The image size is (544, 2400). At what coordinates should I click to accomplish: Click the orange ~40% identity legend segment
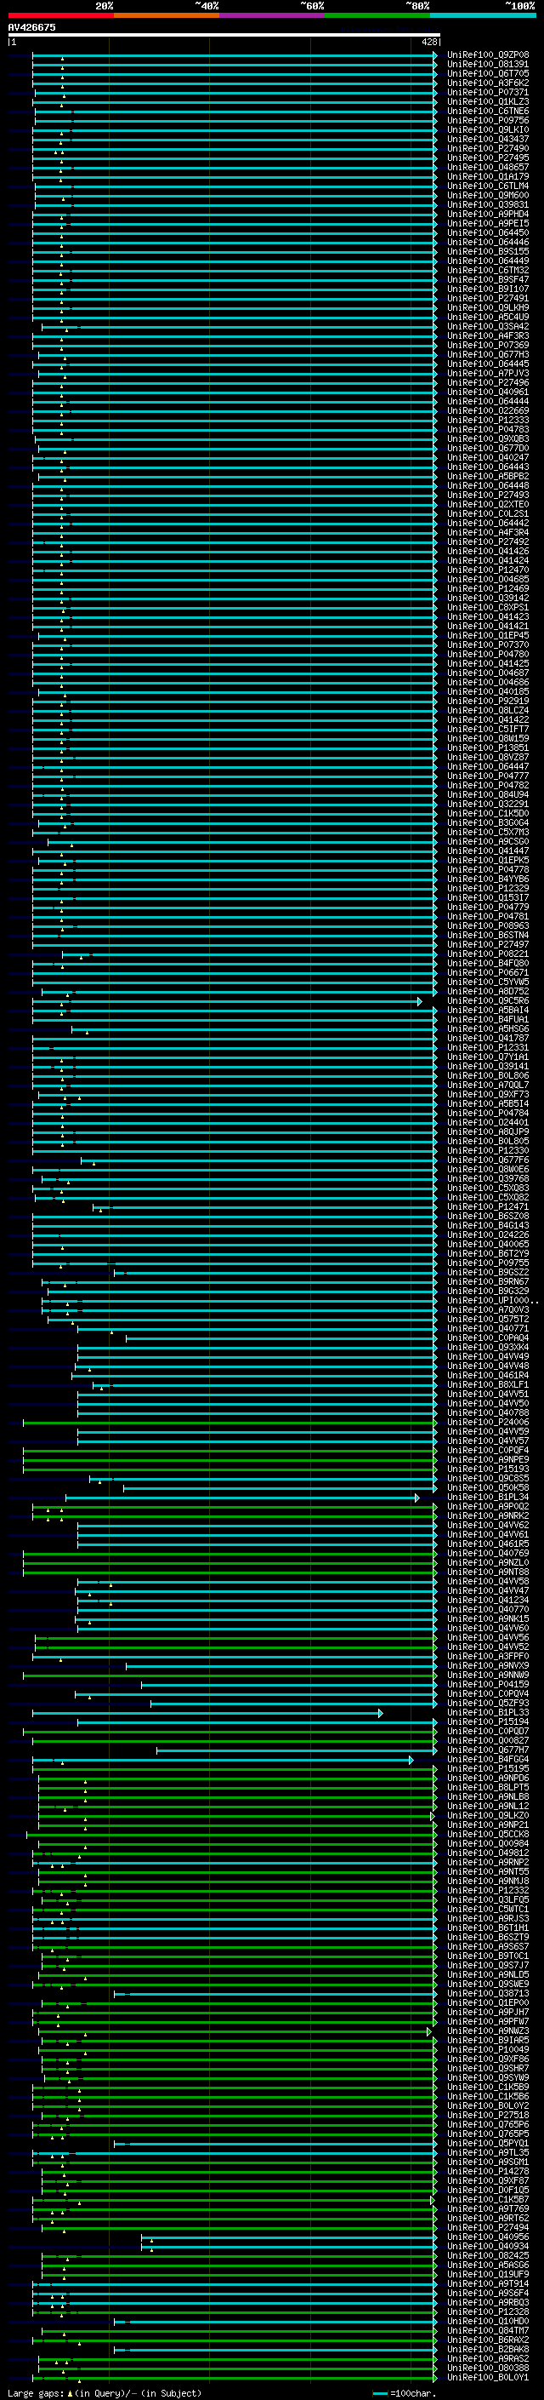(167, 15)
